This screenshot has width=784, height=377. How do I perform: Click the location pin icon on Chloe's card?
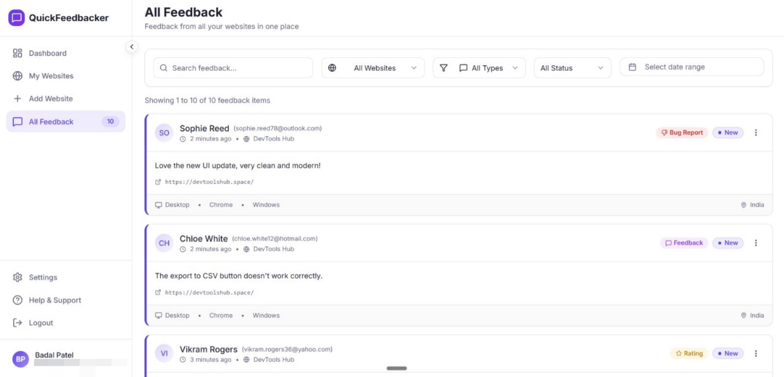744,316
